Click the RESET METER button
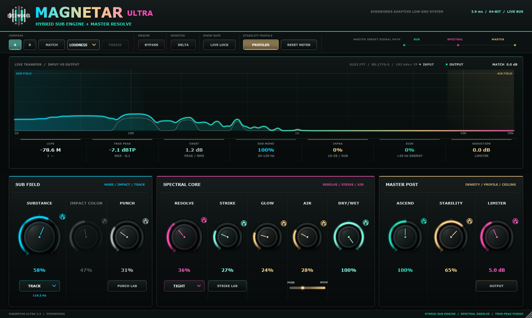 click(299, 45)
